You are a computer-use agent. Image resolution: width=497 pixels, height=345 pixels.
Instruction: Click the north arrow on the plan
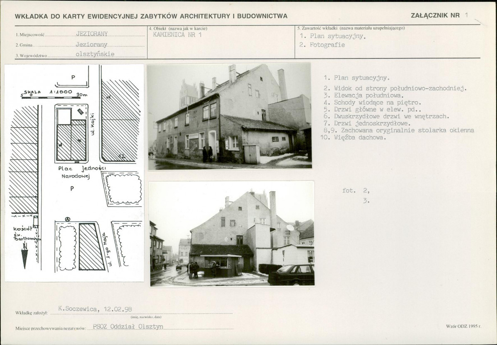point(25,256)
